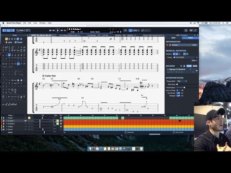
Task: Select the 4 E.Bass track row
Action: pyautogui.click(x=32, y=126)
